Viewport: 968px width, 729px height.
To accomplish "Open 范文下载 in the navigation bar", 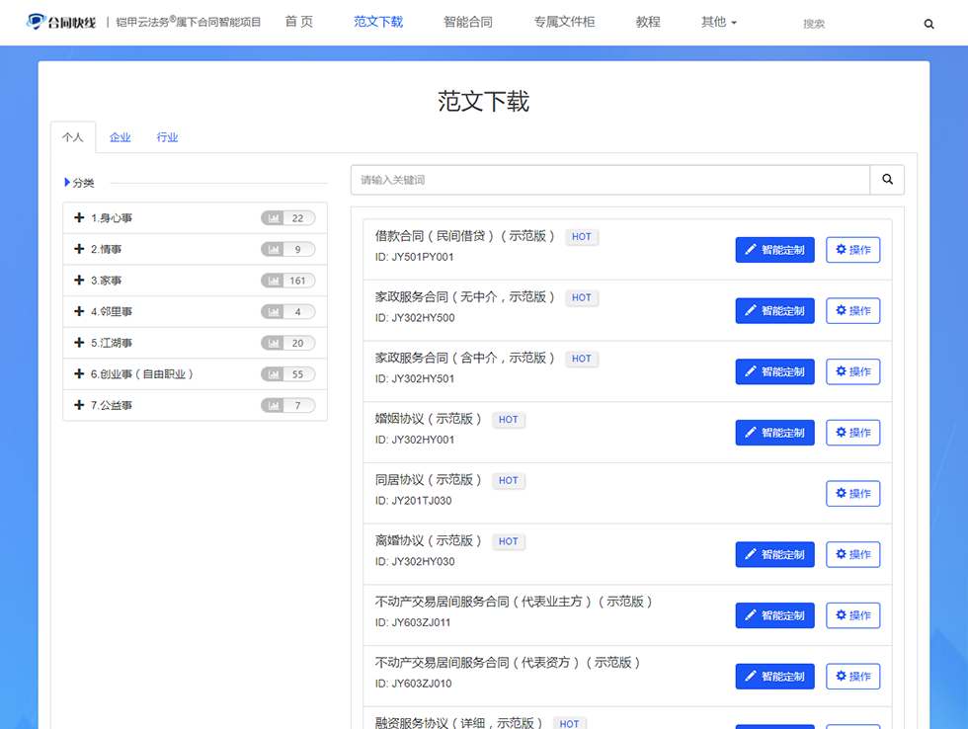I will (378, 22).
